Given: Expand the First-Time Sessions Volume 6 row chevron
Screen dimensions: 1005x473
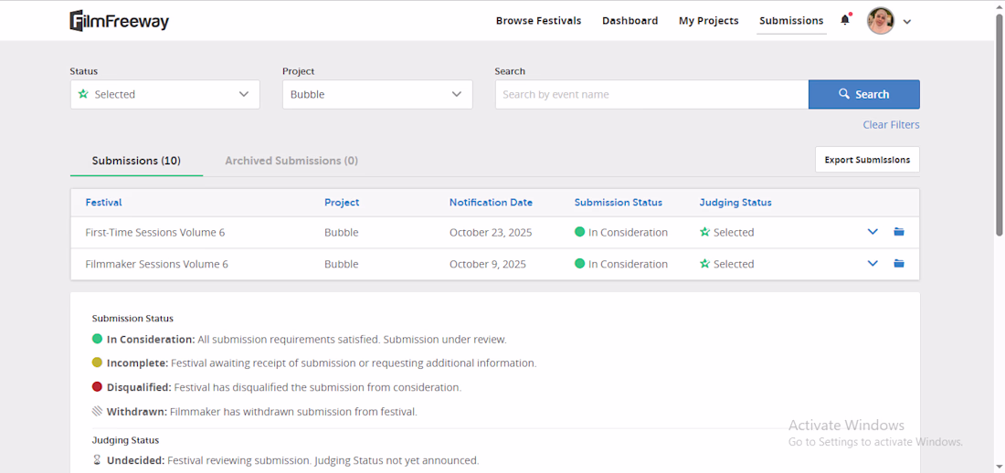Looking at the screenshot, I should coord(873,232).
